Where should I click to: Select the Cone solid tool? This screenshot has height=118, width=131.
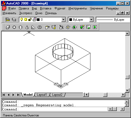[x=27, y=27]
